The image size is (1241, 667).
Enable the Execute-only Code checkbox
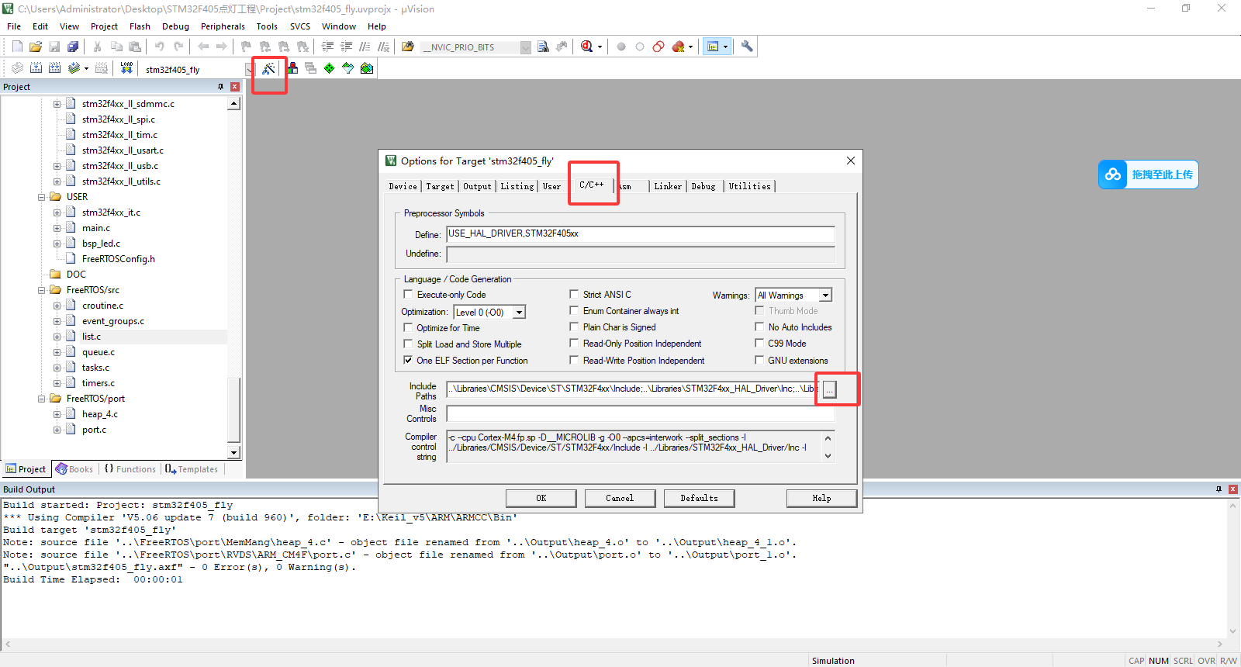408,295
